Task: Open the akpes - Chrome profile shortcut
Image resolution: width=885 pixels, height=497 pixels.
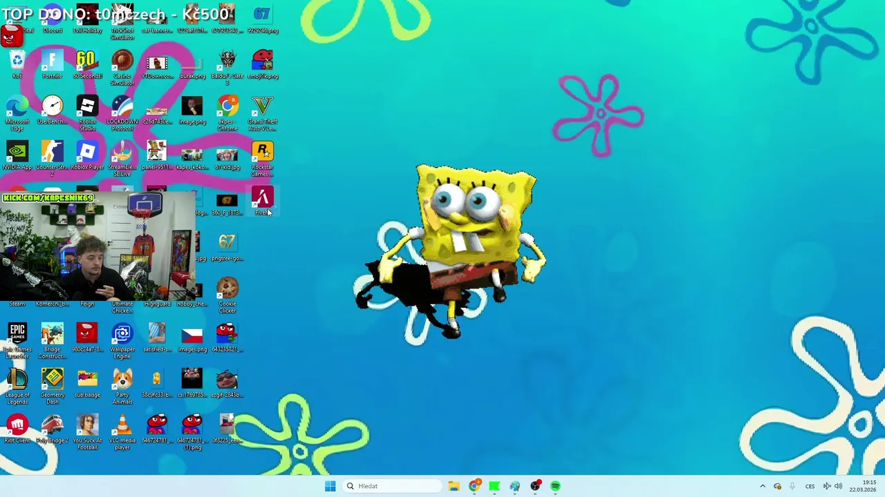Action: point(227,114)
